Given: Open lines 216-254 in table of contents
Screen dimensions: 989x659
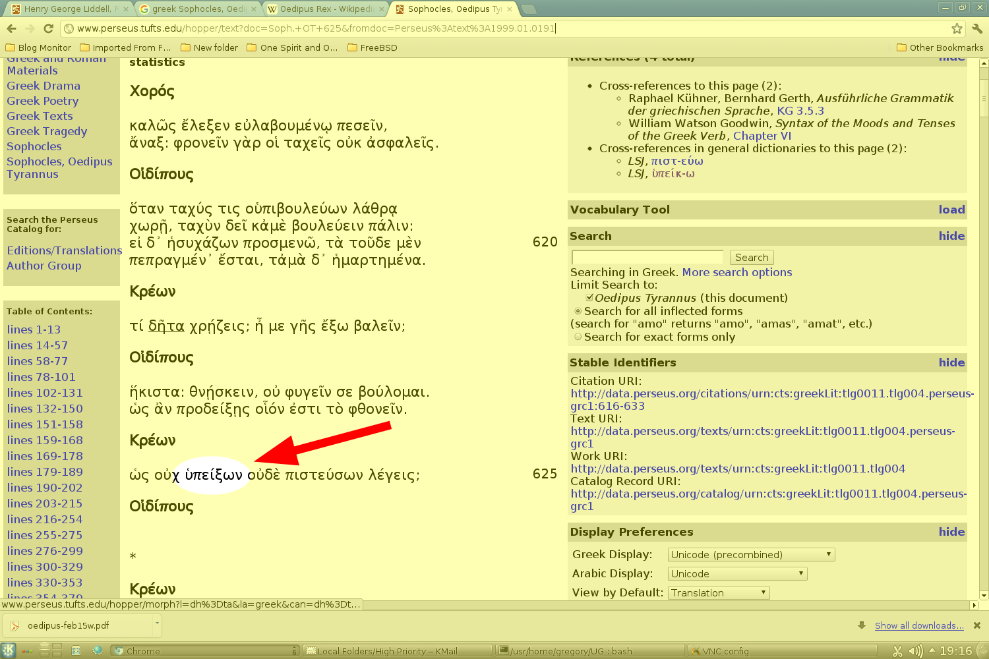Looking at the screenshot, I should [45, 519].
